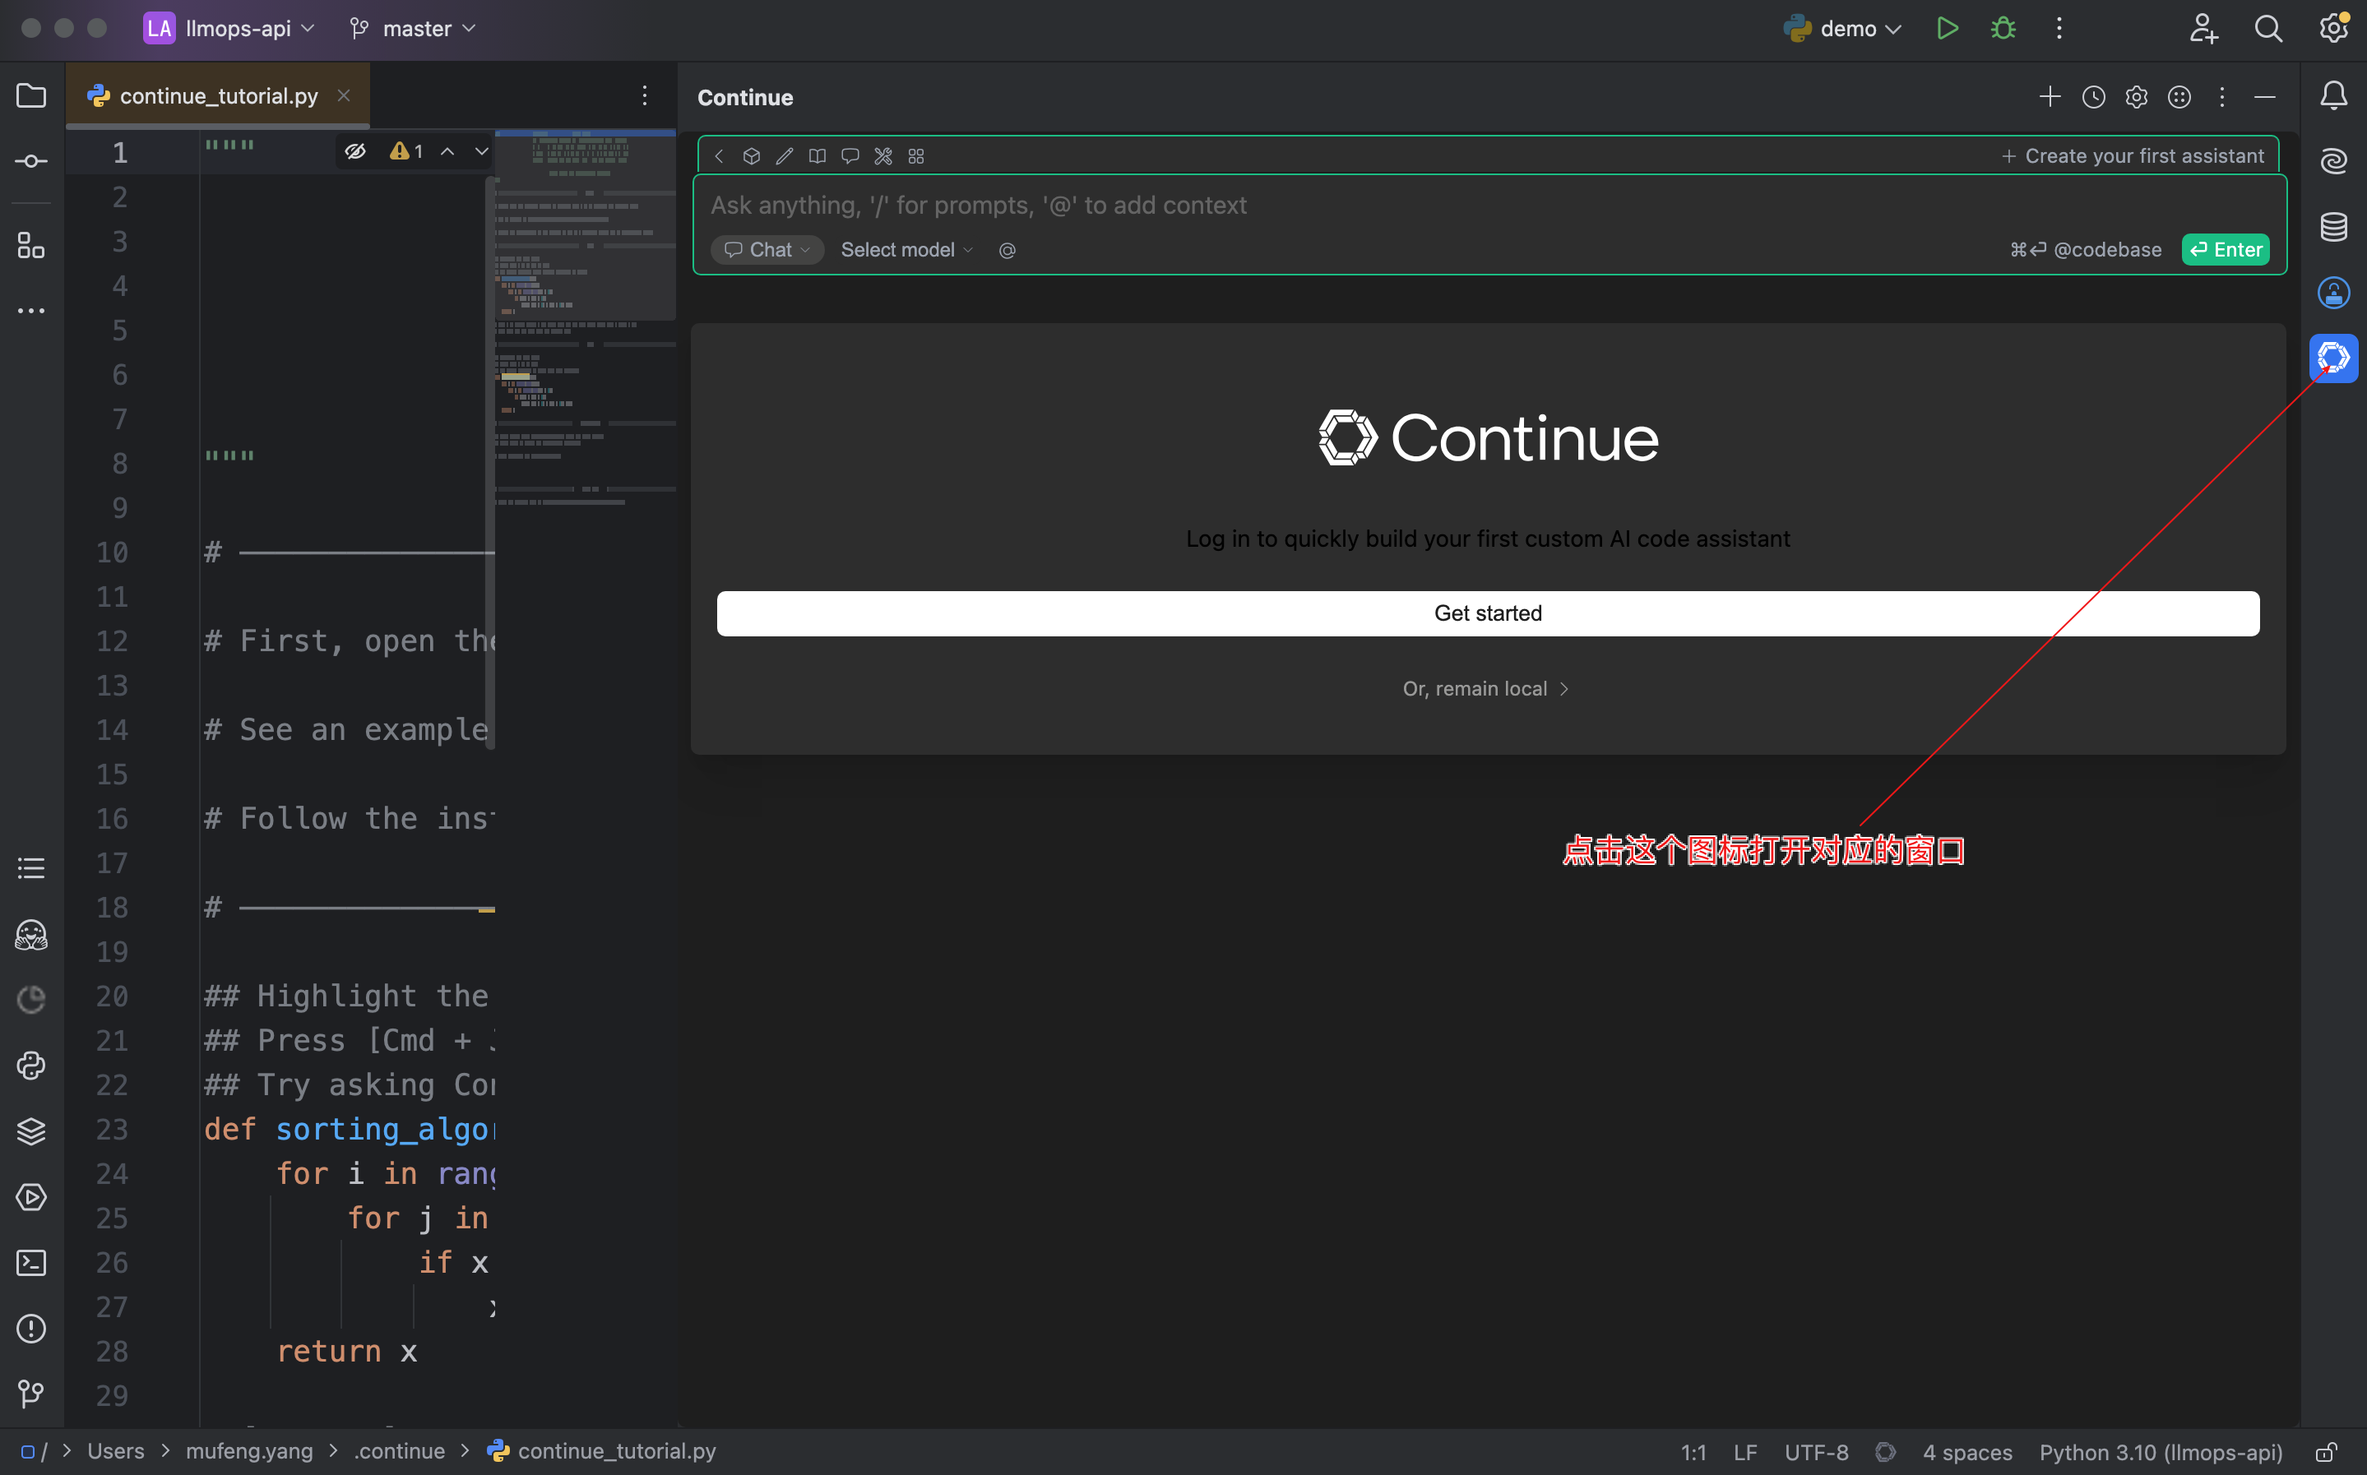Toggle the soft lock icon in the status bar
This screenshot has height=1475, width=2367.
point(2334,1452)
